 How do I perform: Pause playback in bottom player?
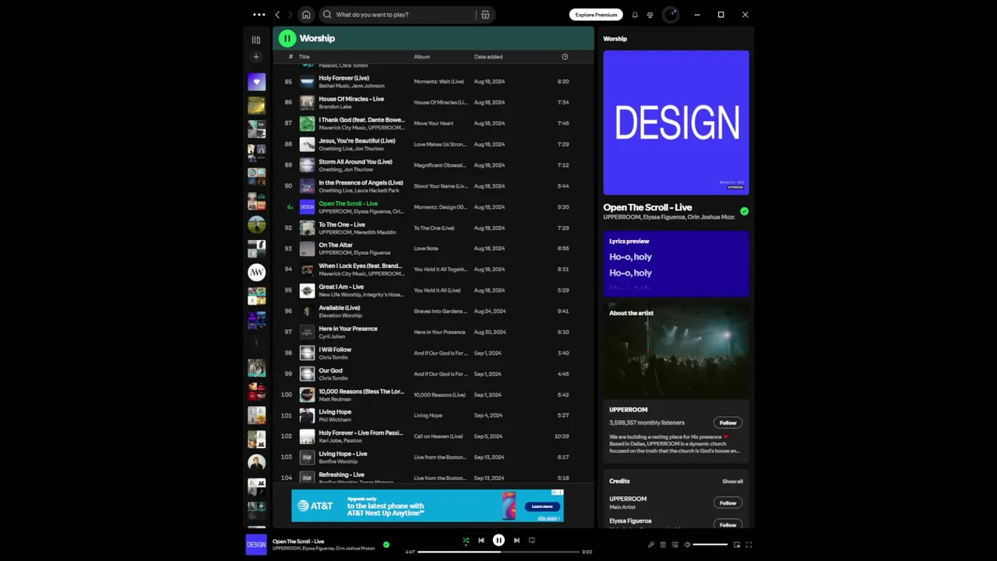(498, 540)
